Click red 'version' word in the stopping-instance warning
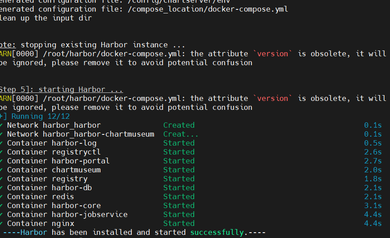The height and width of the screenshot is (238, 390). click(272, 54)
